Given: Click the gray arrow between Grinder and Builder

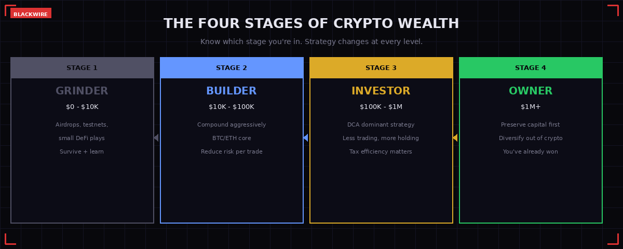Looking at the screenshot, I should [156, 137].
